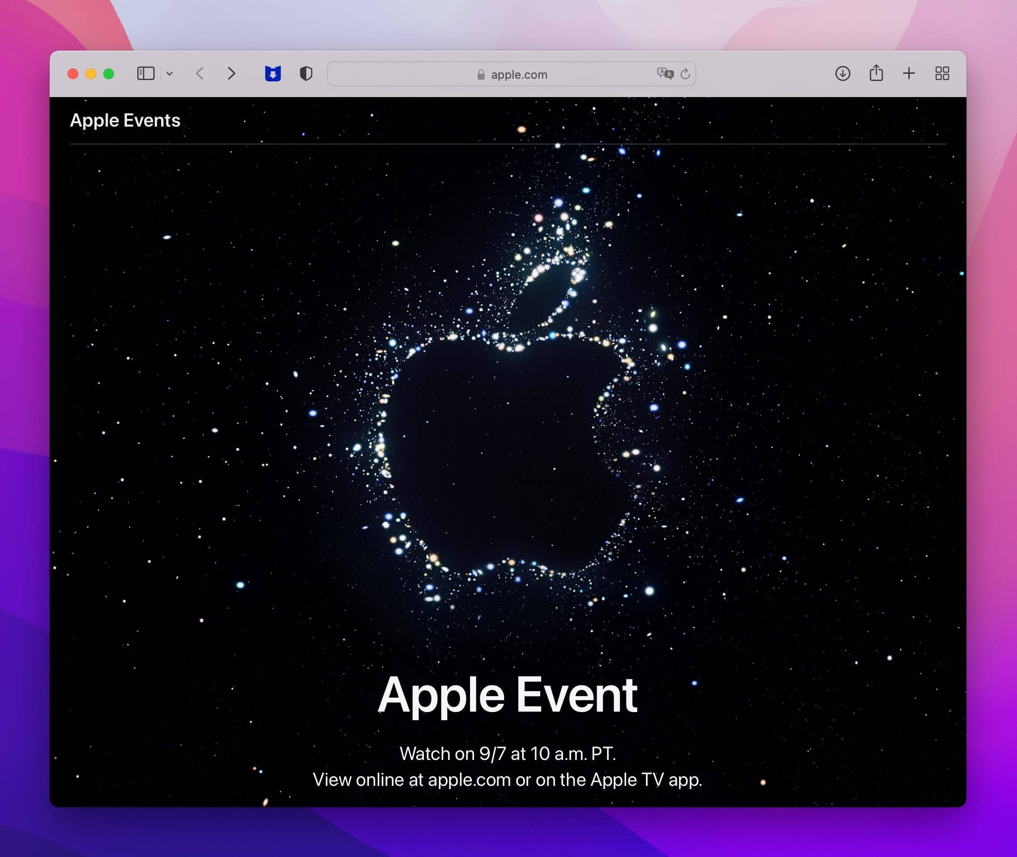This screenshot has height=857, width=1017.
Task: Reload the apple.com page
Action: [685, 74]
